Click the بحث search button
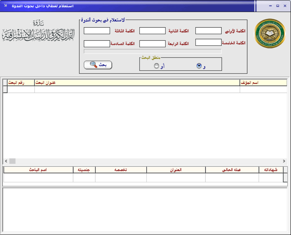This screenshot has width=291, height=235. [98, 65]
